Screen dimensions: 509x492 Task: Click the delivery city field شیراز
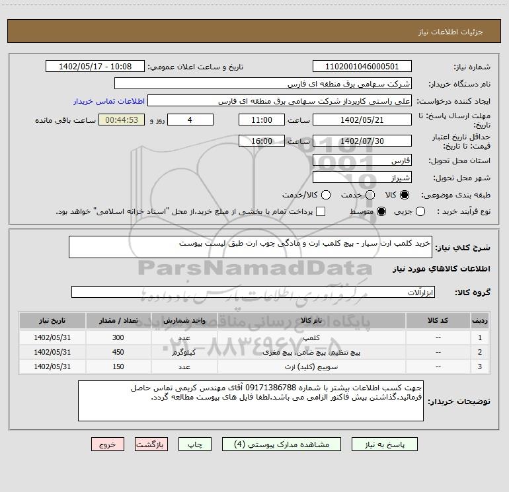[362, 177]
